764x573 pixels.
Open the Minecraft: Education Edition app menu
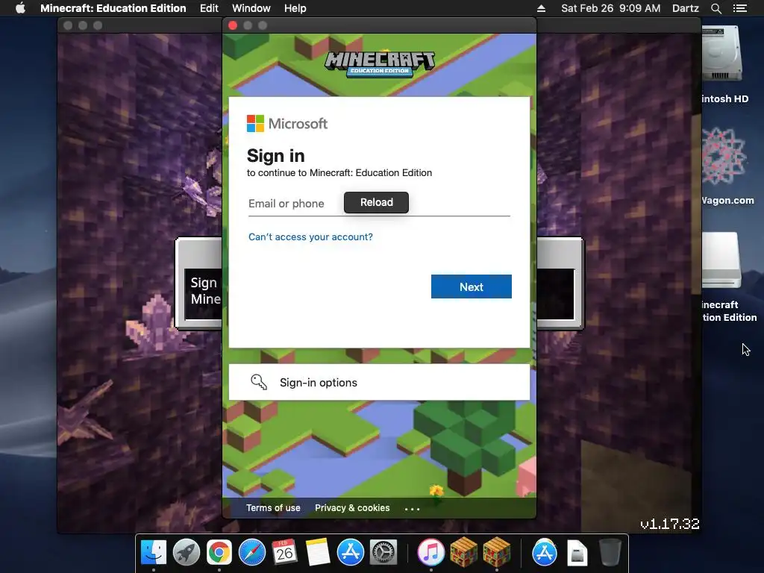click(x=113, y=8)
